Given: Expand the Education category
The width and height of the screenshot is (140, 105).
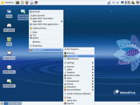Looking at the screenshot, I should click(79, 87).
